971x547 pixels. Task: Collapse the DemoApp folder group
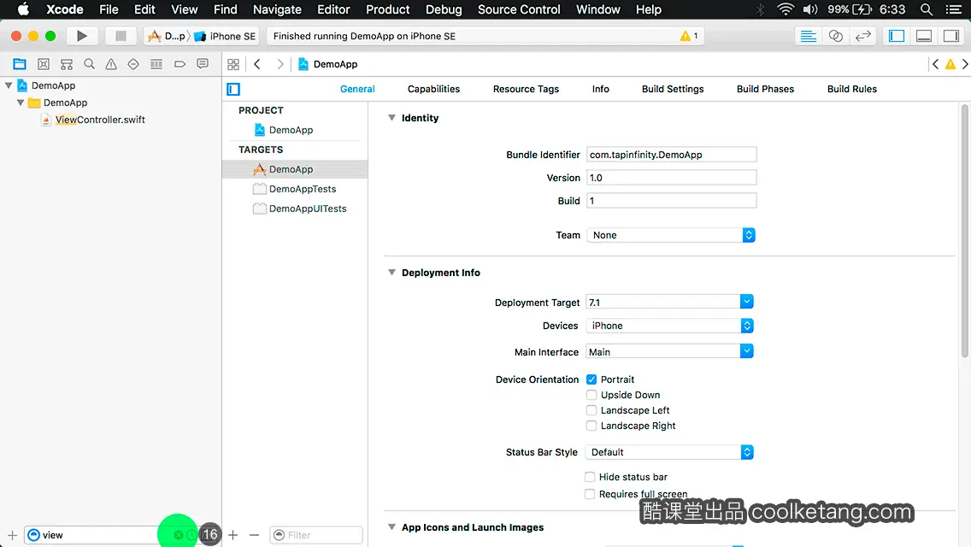(21, 103)
